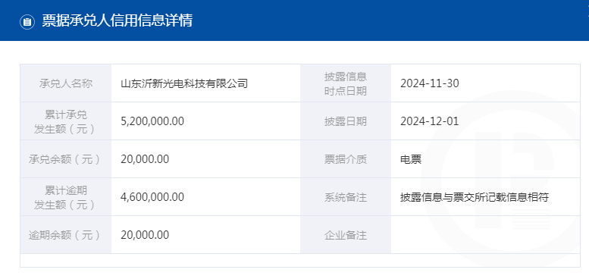This screenshot has width=589, height=279.
Task: Click the 承兑余额（元） label
Action: pyautogui.click(x=66, y=159)
